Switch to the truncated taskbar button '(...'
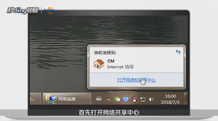The width and height of the screenshot is (218, 121). point(36,99)
